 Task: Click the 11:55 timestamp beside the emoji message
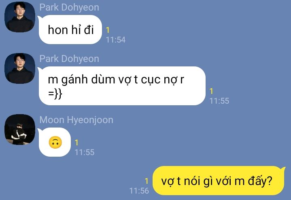click(x=85, y=152)
